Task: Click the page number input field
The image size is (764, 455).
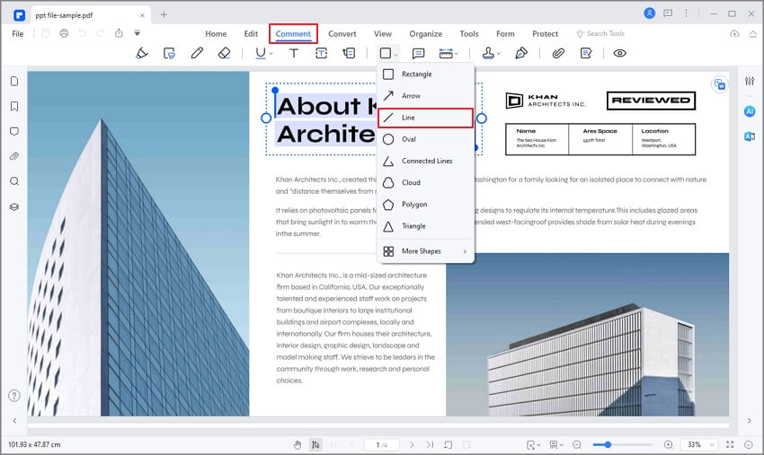Action: (381, 445)
